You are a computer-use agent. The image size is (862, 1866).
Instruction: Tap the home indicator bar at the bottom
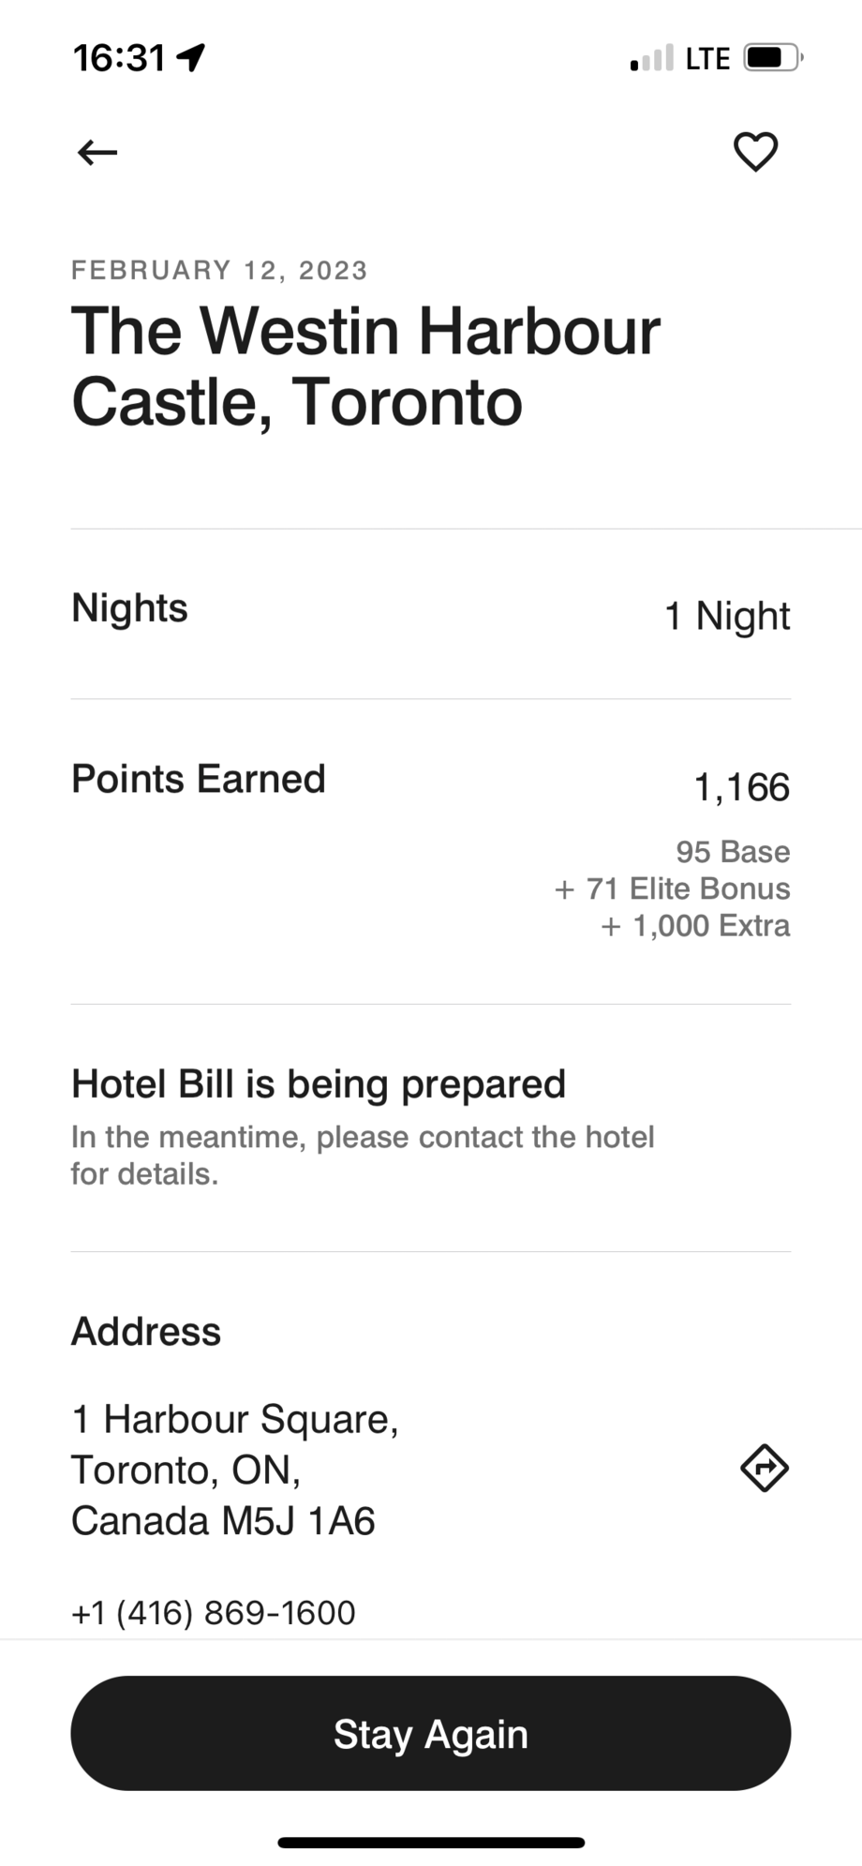click(x=431, y=1843)
